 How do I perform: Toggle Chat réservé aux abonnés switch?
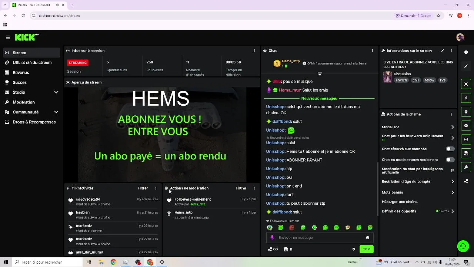pos(450,149)
